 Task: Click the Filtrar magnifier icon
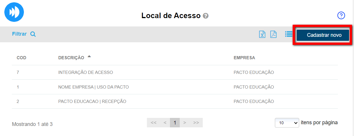point(33,34)
